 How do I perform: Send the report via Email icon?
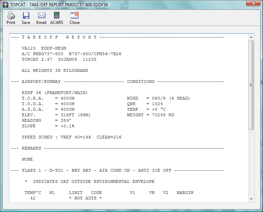tap(41, 18)
